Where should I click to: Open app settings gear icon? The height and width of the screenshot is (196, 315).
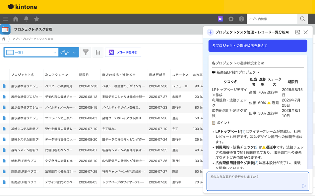coord(231,19)
